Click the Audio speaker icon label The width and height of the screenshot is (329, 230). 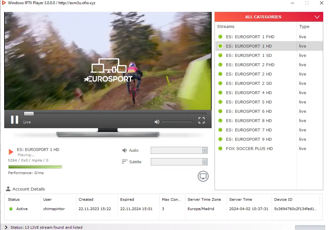[125, 150]
